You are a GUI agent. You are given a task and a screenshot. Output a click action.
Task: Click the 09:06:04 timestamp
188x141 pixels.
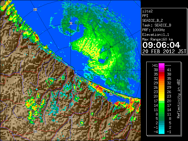click(161, 45)
